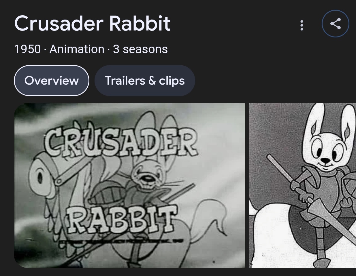356x276 pixels.
Task: Click the 3 seasons label
Action: [x=140, y=49]
